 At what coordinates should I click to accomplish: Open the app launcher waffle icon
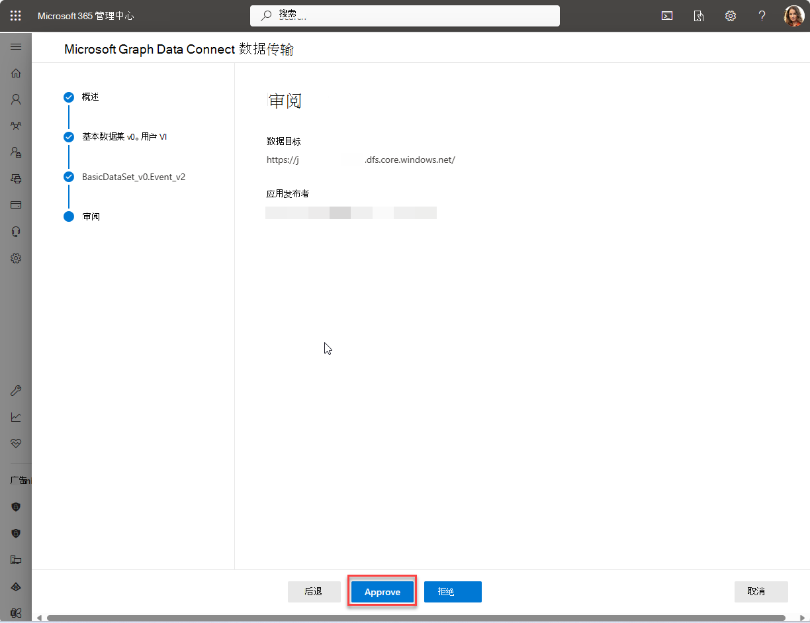[x=16, y=16]
